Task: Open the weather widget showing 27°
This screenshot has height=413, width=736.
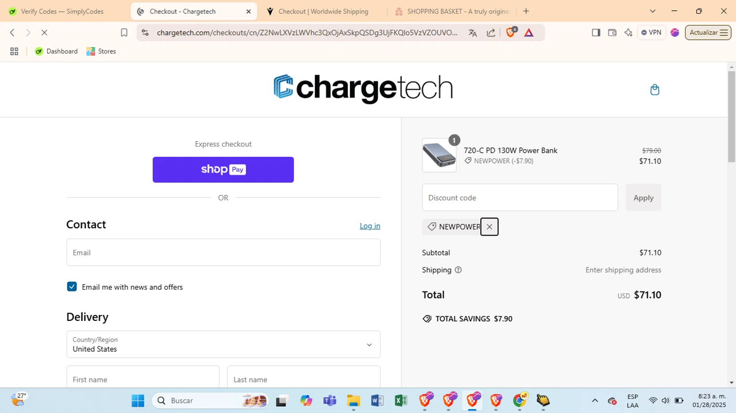Action: 18,400
